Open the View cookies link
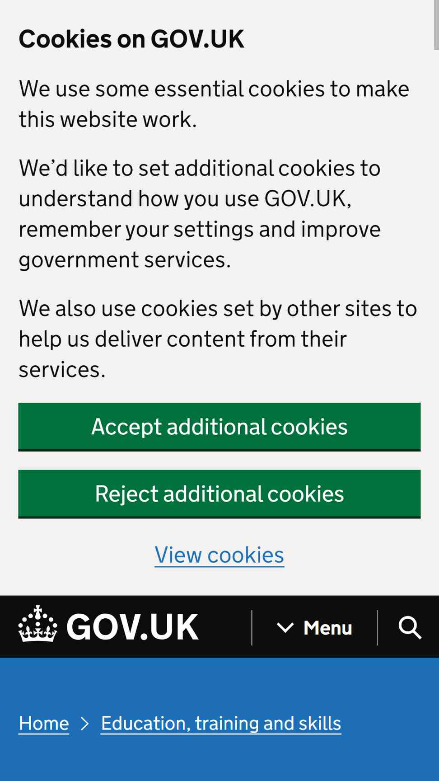Screen dimensions: 439x781 pos(219,555)
